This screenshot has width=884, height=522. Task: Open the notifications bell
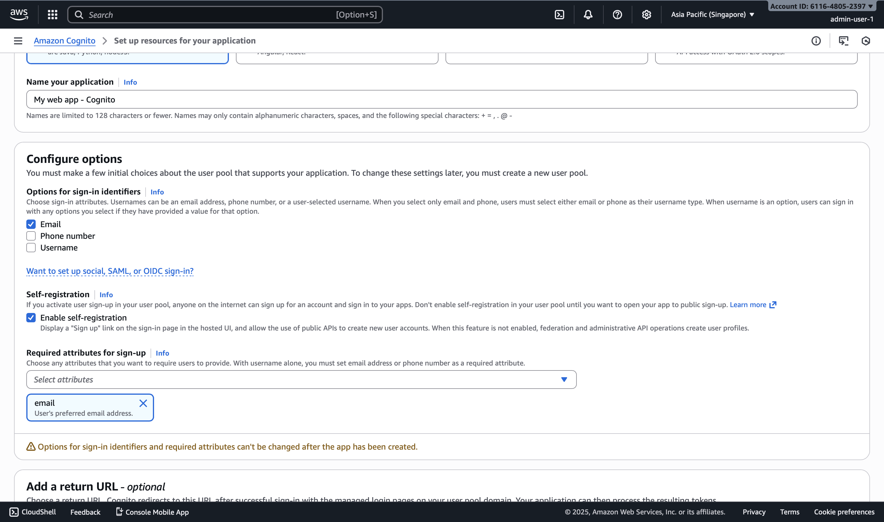588,14
